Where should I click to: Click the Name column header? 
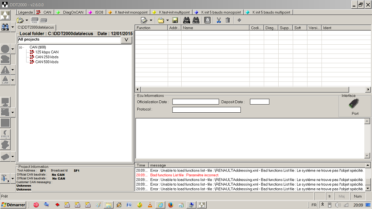[215, 28]
